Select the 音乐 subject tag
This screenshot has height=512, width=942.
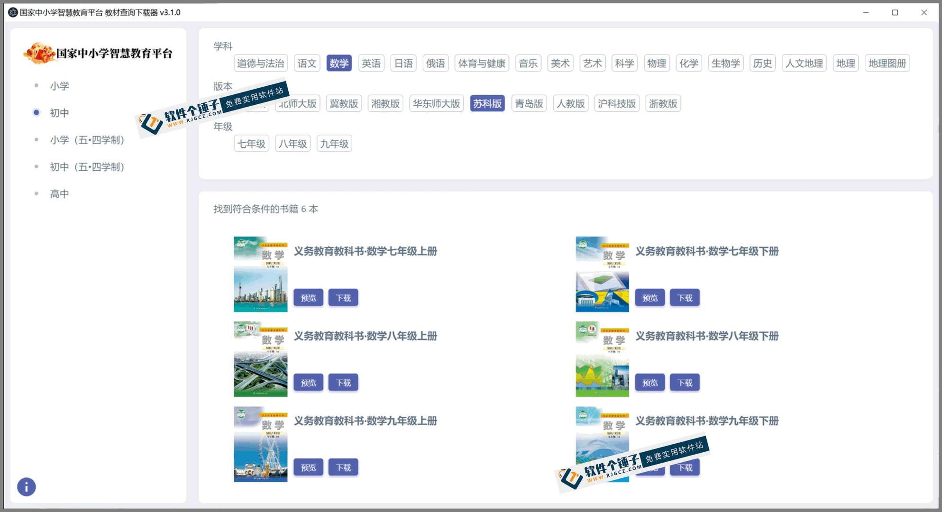pyautogui.click(x=528, y=63)
